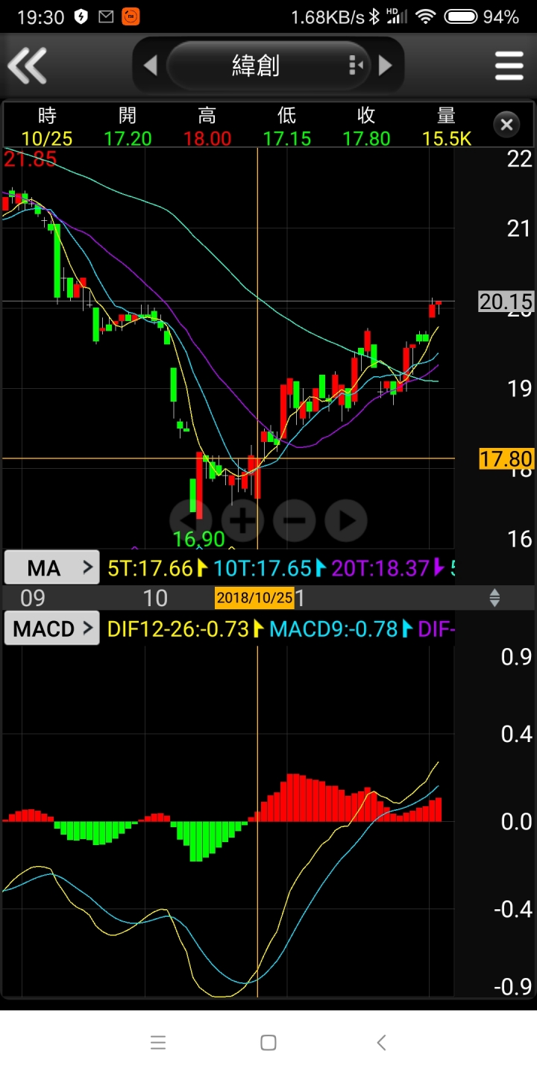Open the hamburger menu
Viewport: 537px width, 1075px height.
pos(509,66)
